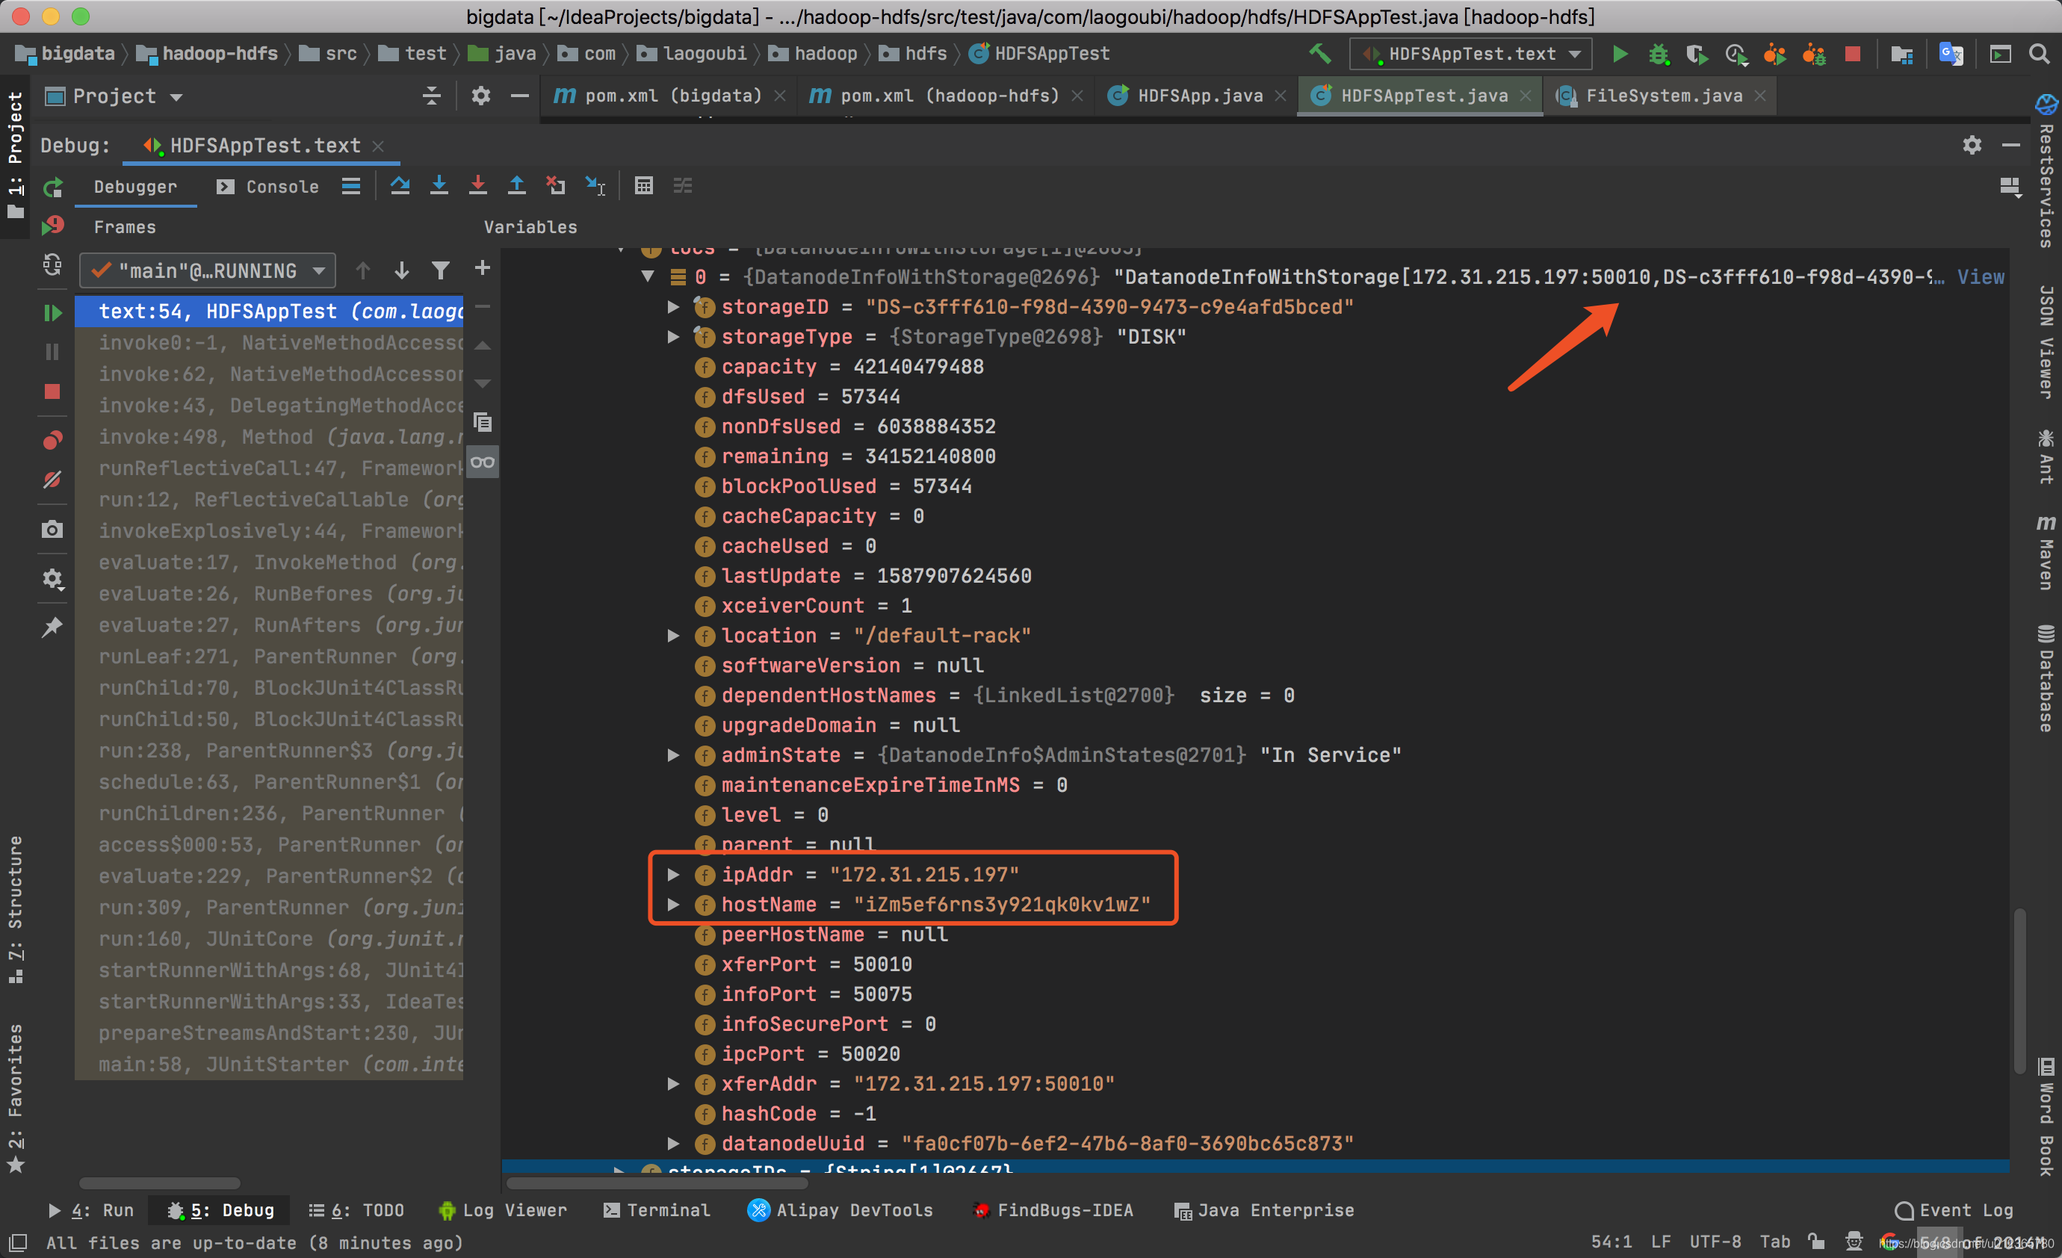Expand the storageID field
Image resolution: width=2062 pixels, height=1258 pixels.
pos(674,307)
